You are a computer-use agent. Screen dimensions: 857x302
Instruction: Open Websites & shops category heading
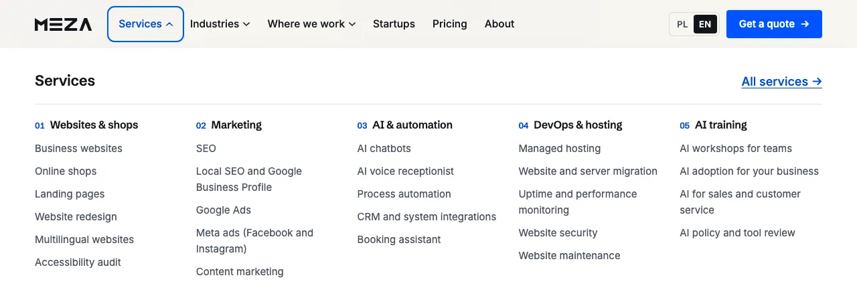86,125
